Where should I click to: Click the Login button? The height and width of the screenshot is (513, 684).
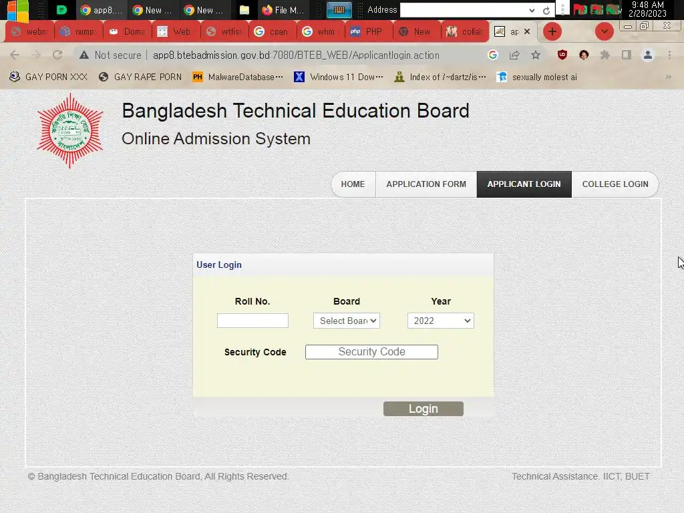[423, 409]
